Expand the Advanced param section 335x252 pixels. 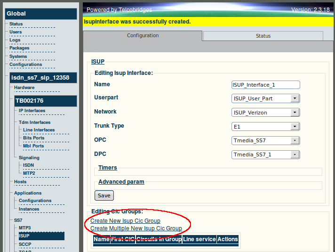(x=121, y=182)
